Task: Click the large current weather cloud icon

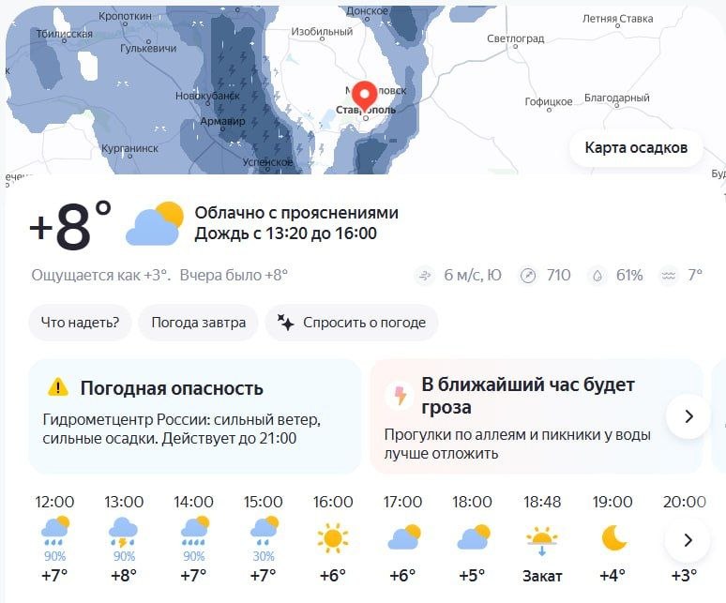Action: click(154, 224)
